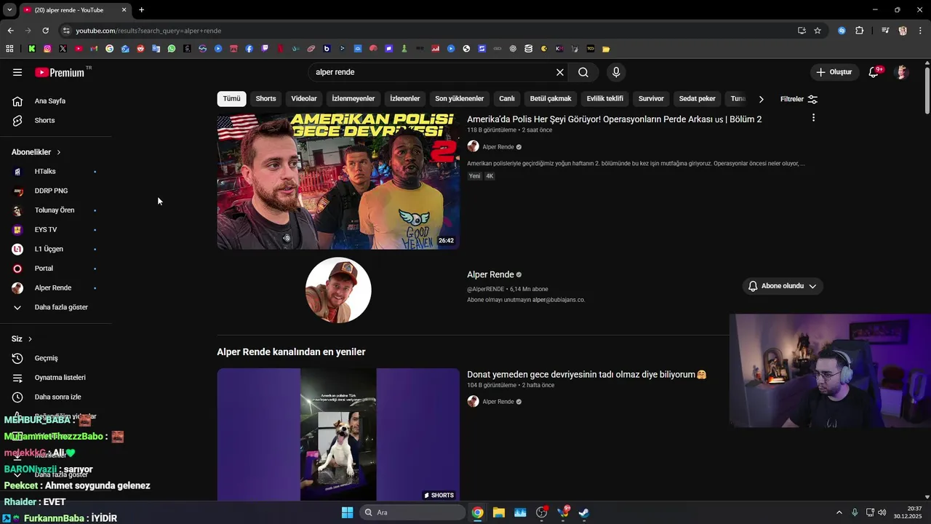
Task: Install app via address bar install icon
Action: click(802, 31)
